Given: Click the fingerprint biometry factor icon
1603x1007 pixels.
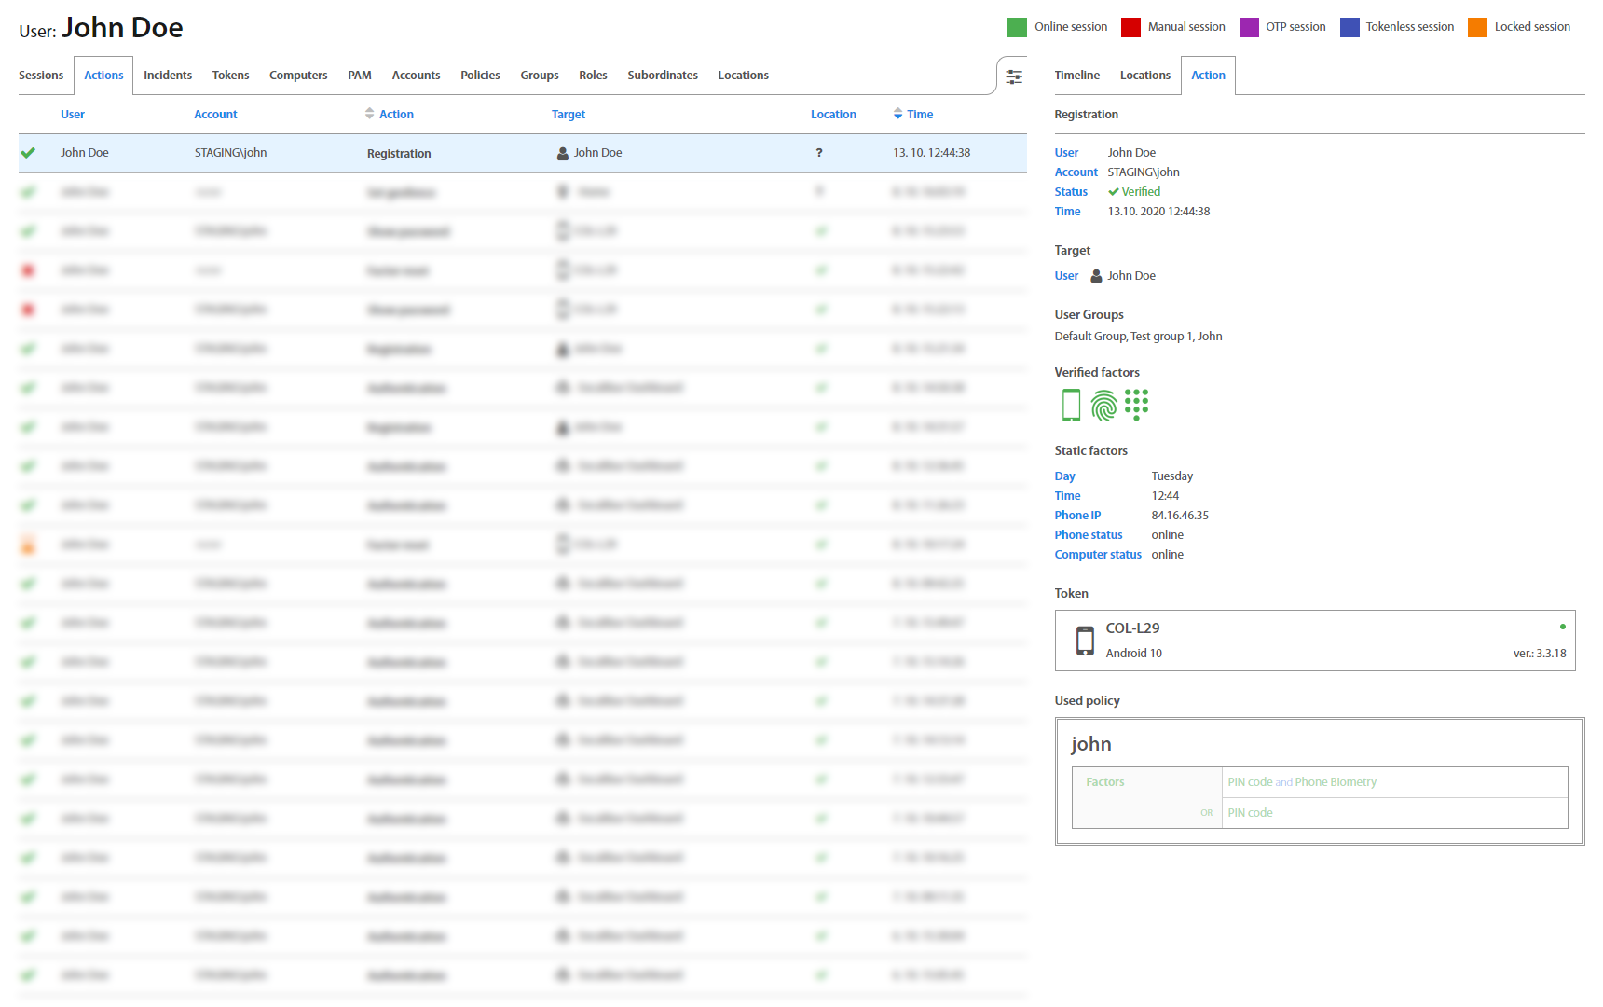Looking at the screenshot, I should coord(1103,406).
